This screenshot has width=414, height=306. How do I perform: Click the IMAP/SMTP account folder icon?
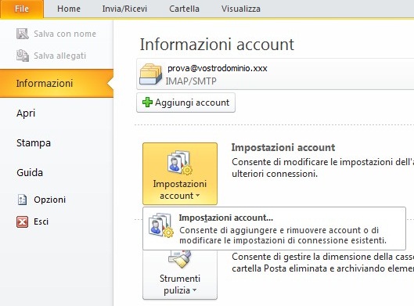150,74
